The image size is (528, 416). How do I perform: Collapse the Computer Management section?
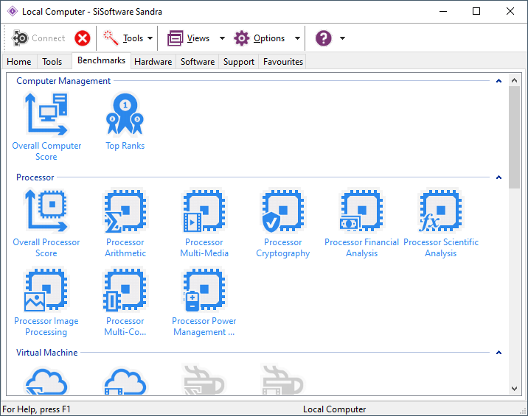(x=499, y=81)
